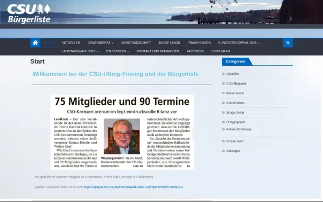
Task: Click the folder icon beside CSU Regional
Action: (223, 83)
